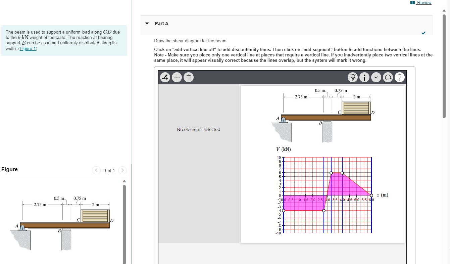Collapse Part A with the triangle
The image size is (450, 264).
pos(147,24)
